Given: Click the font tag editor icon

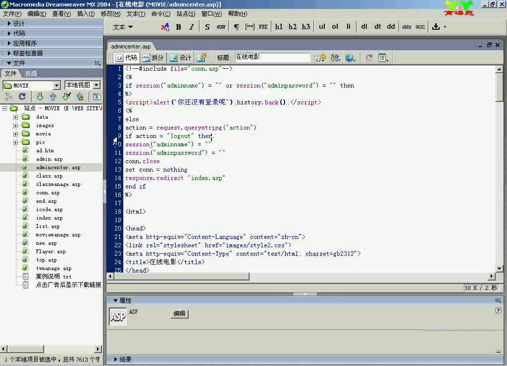Looking at the screenshot, I should click(x=165, y=27).
